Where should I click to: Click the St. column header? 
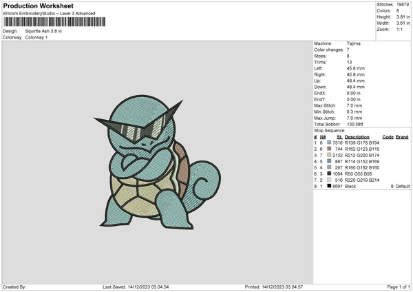click(339, 136)
